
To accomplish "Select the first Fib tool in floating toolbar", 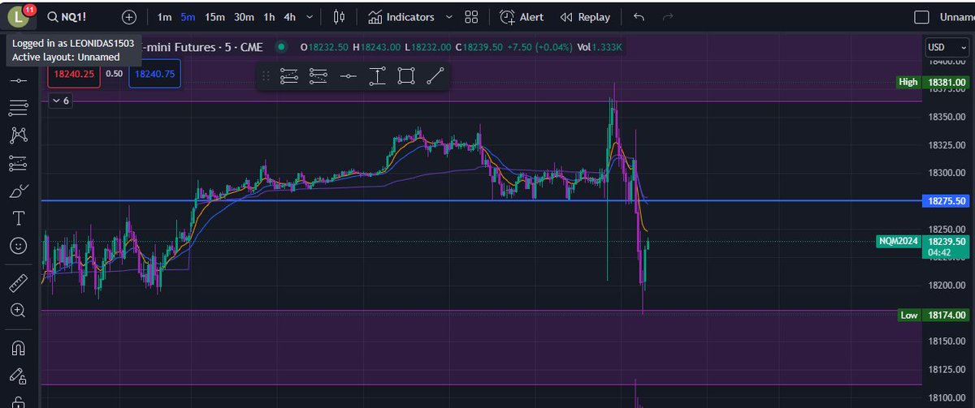I will pyautogui.click(x=289, y=76).
